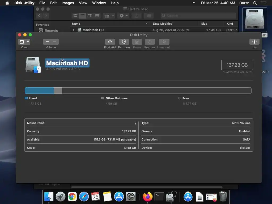The width and height of the screenshot is (272, 204).
Task: Switch Finder to icon view
Action: click(x=75, y=16)
